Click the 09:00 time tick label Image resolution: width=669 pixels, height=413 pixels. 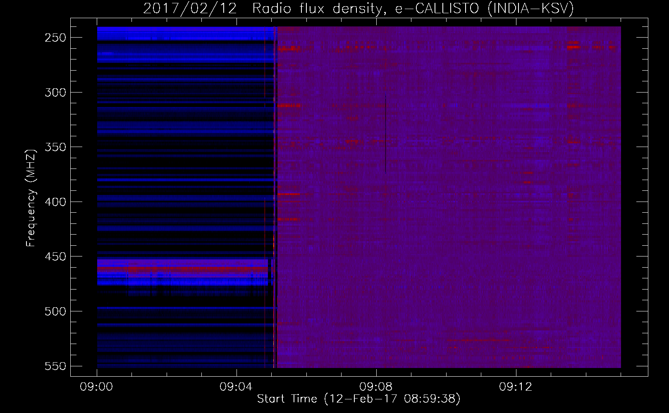tap(97, 387)
